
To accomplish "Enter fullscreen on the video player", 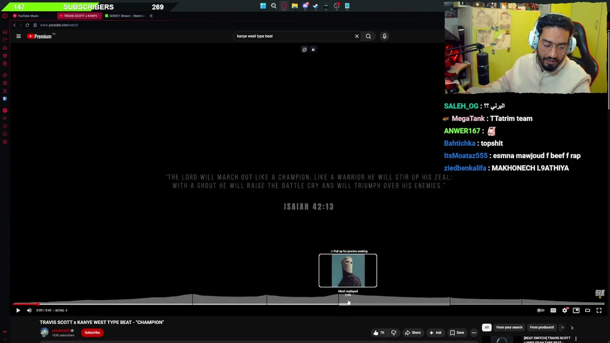I will point(599,310).
